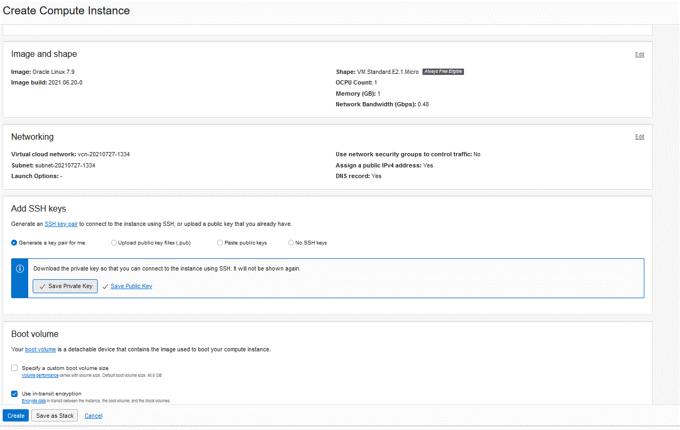Click the Always Free Eligible badge

pos(443,72)
